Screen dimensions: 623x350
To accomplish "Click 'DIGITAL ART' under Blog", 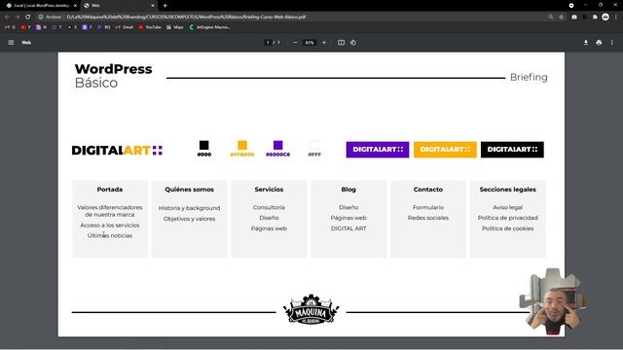I will [x=348, y=228].
